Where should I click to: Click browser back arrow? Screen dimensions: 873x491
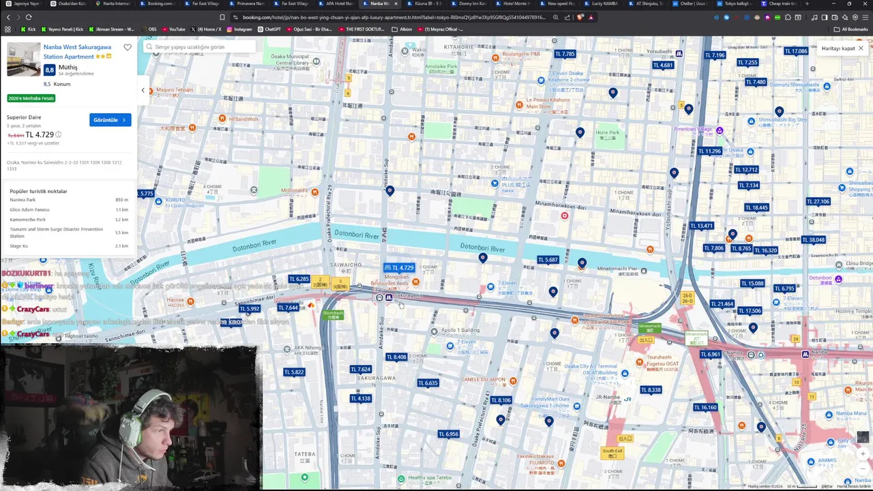[x=8, y=17]
